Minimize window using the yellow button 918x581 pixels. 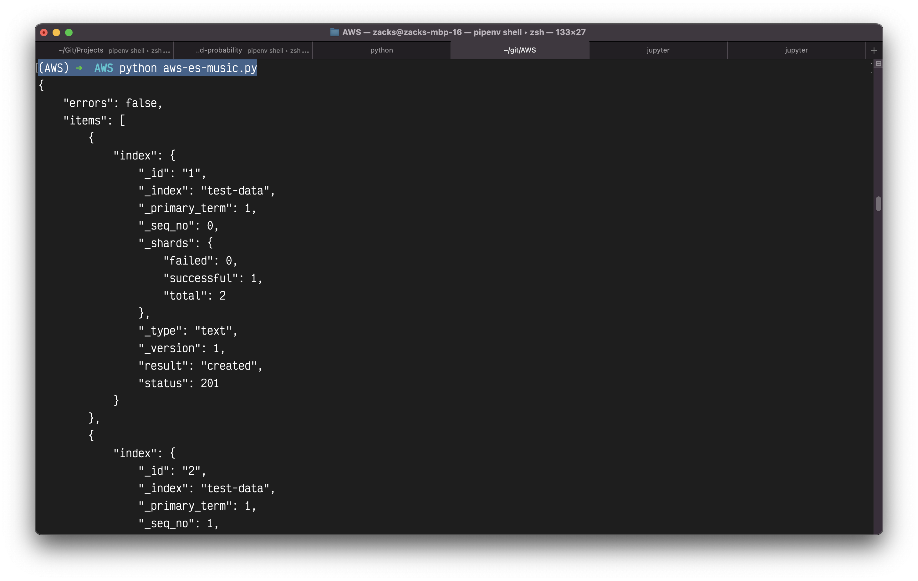pyautogui.click(x=56, y=33)
